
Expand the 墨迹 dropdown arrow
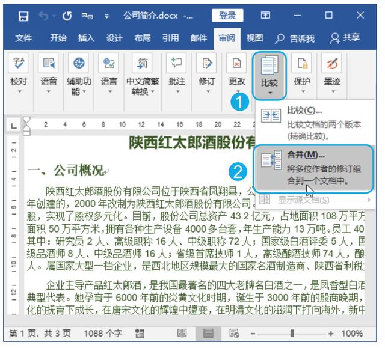[333, 91]
